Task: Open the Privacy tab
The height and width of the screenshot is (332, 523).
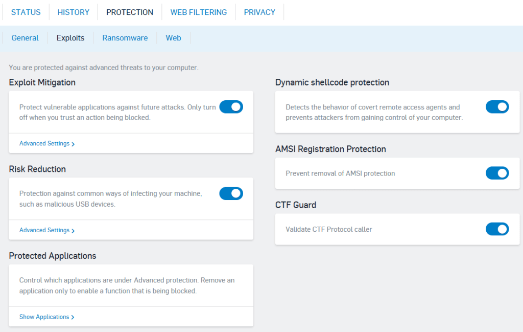Action: point(259,12)
